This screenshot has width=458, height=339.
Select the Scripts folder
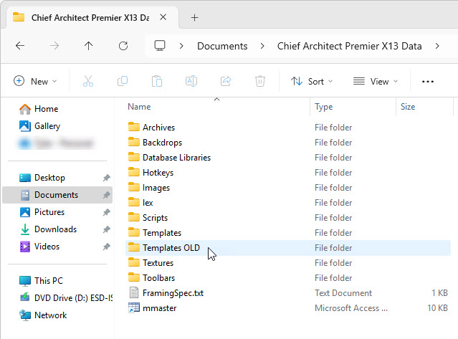(287, 218)
